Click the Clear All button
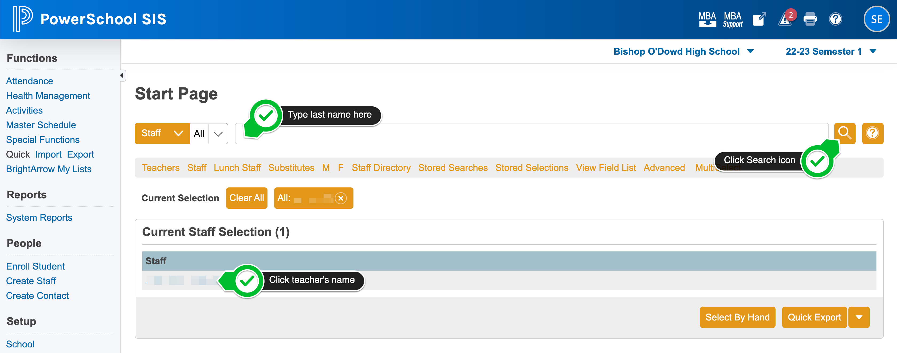The height and width of the screenshot is (353, 897). click(246, 198)
